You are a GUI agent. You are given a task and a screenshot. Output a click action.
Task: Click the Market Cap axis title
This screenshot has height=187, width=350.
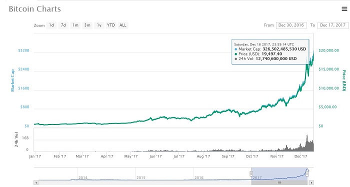(12, 80)
